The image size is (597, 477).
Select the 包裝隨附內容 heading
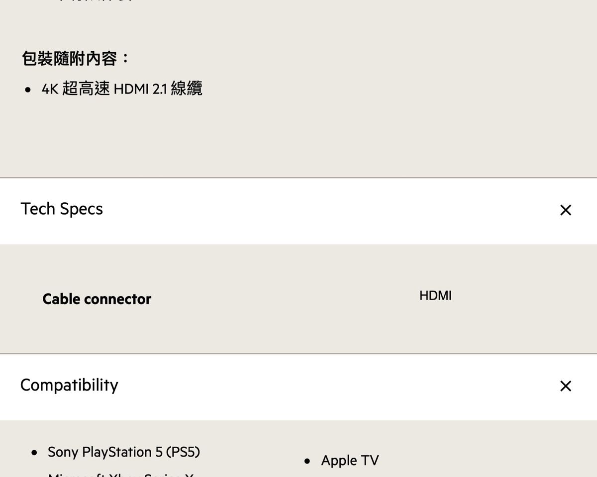click(69, 59)
